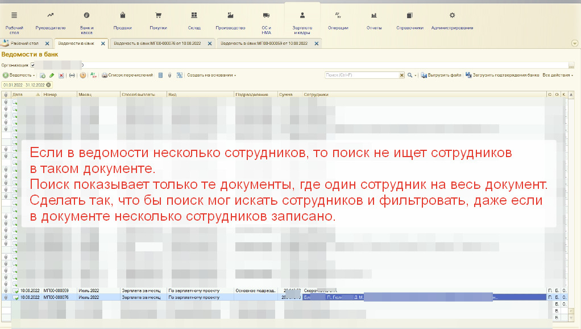The width and height of the screenshot is (581, 329).
Task: Click the paperclip attached files toolbar icon
Action: click(169, 75)
